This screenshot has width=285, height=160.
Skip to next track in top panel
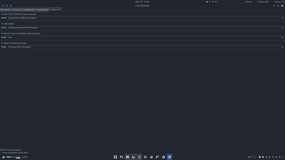coord(216,2)
